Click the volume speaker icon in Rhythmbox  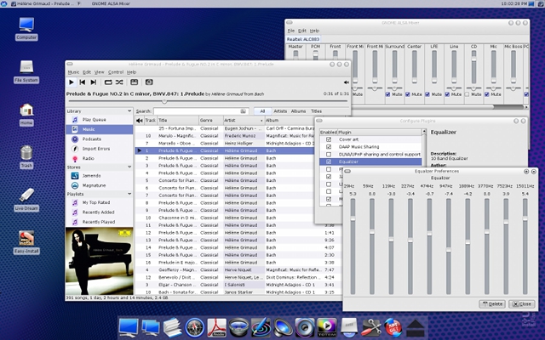pos(347,82)
